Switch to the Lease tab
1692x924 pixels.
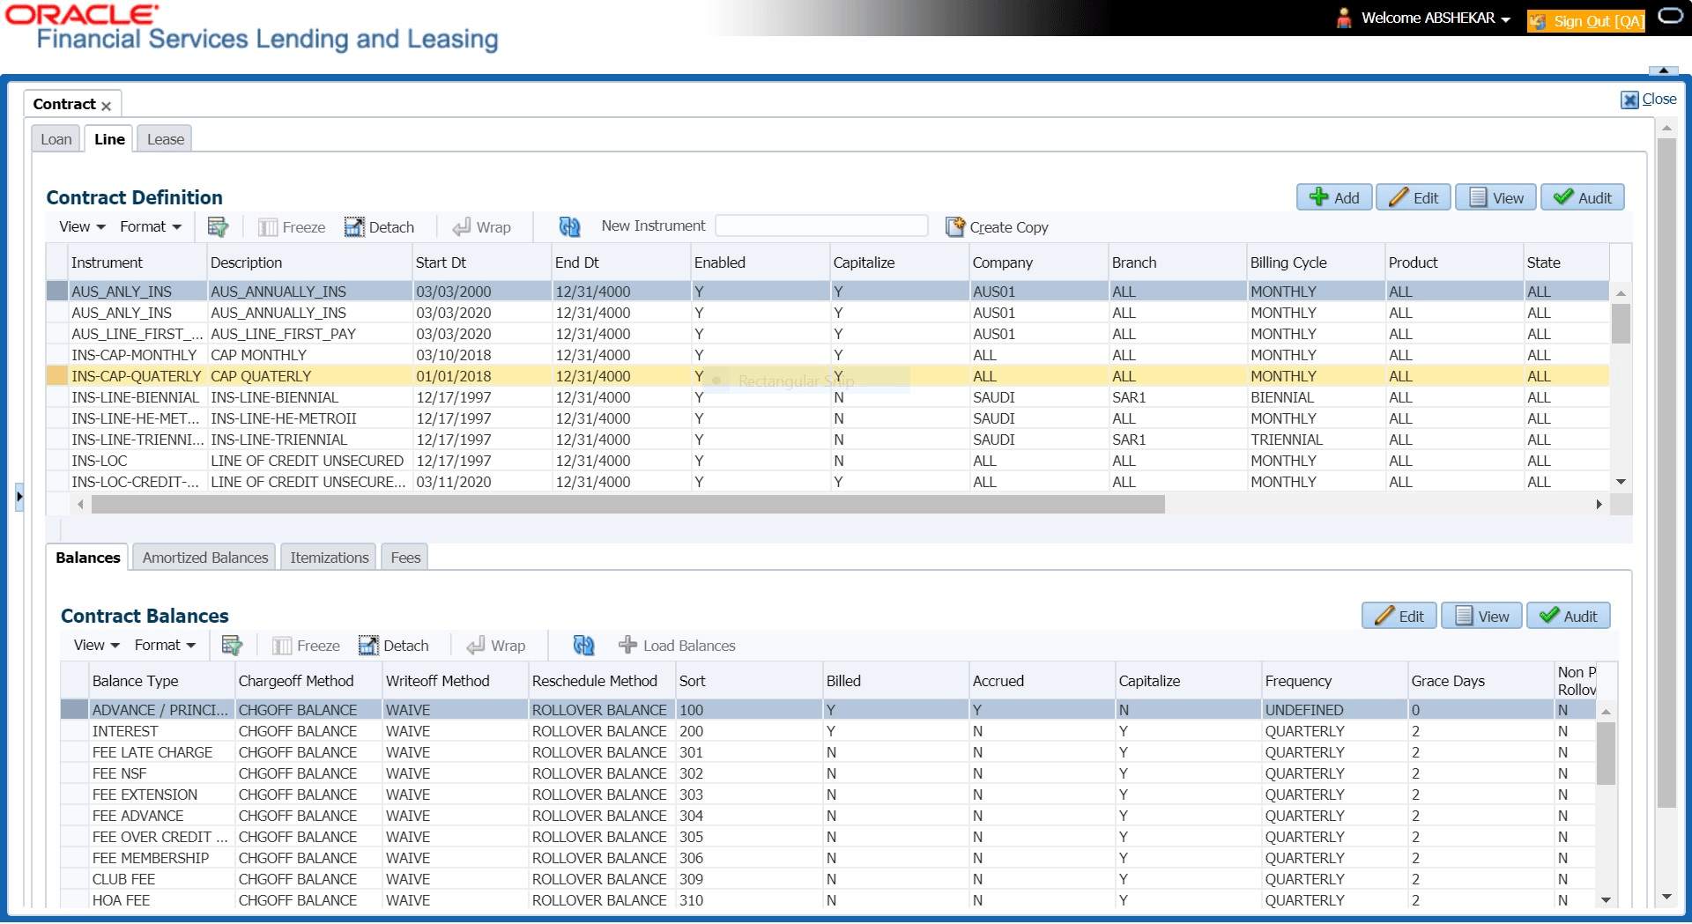pos(166,139)
